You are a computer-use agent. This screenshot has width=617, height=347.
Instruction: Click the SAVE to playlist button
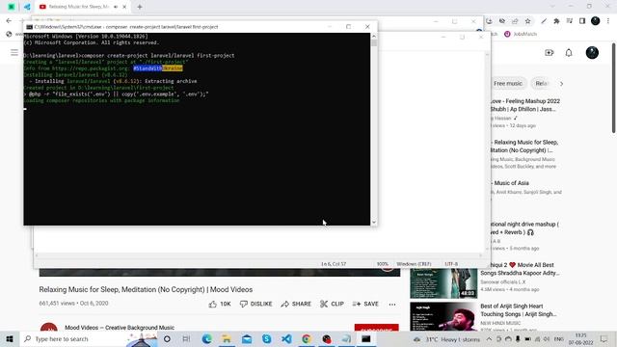(365, 305)
